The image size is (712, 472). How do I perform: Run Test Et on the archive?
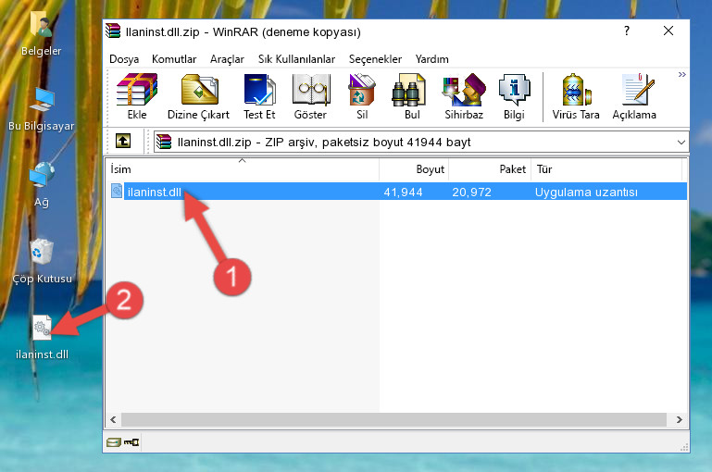tap(259, 96)
